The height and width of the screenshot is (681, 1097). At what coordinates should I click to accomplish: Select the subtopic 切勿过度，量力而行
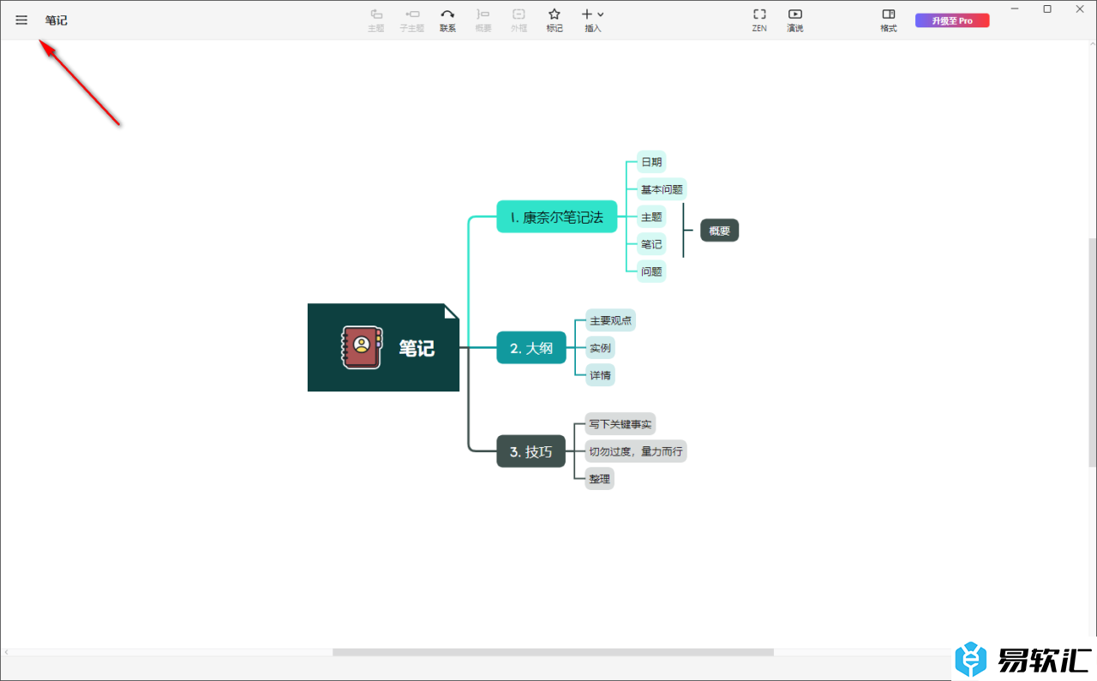pos(636,451)
